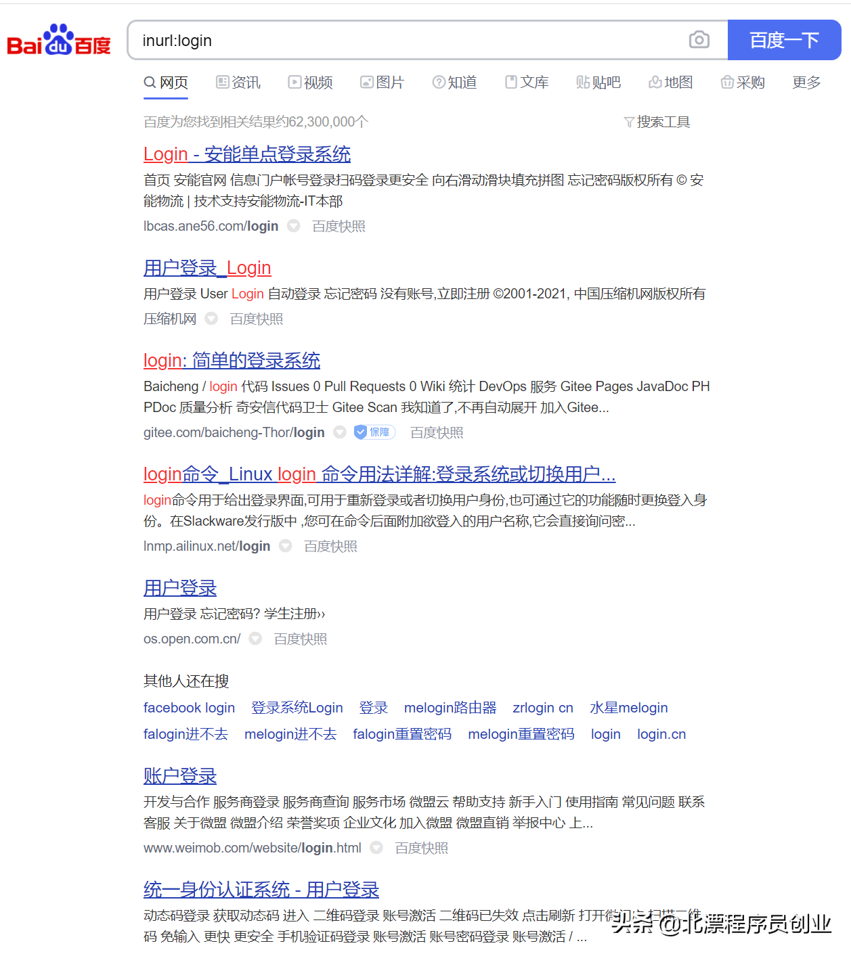Open result 统一身份认证系统 - 用户登录
Image resolution: width=851 pixels, height=954 pixels.
click(261, 890)
